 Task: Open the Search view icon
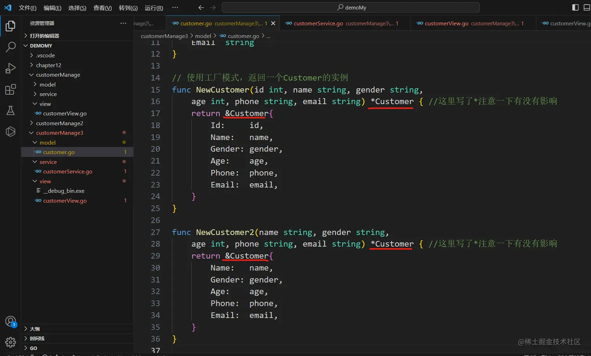coord(11,47)
